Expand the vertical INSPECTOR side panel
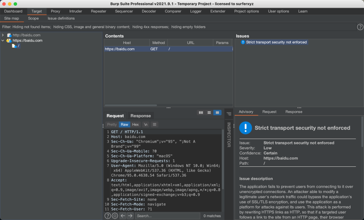Viewport: 364px width, 220px height. pyautogui.click(x=229, y=135)
